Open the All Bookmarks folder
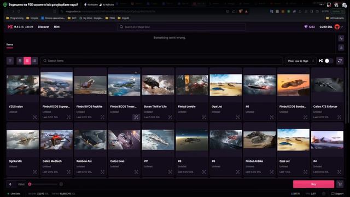Viewport: 350px width, 197px height. (x=335, y=18)
